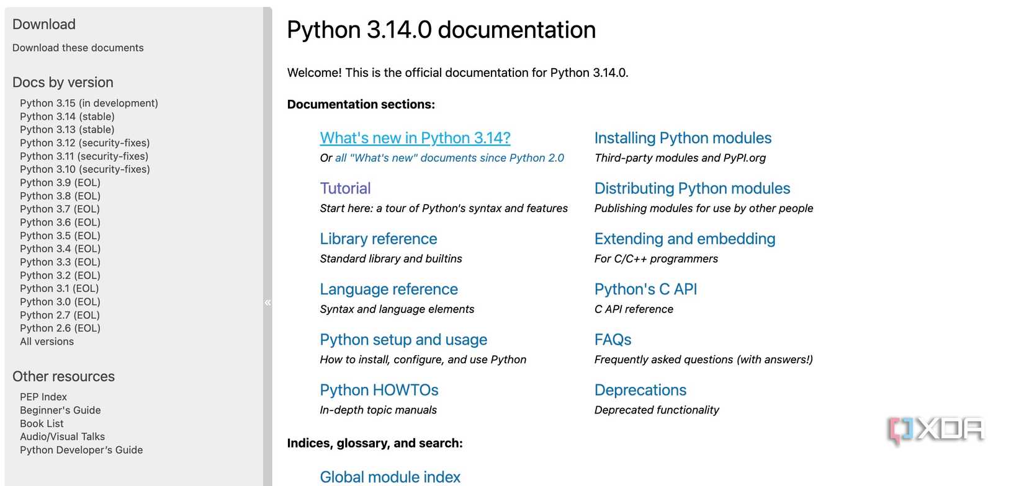Open Python 3.11 (security-fixes) docs
The image size is (1024, 486).
click(x=84, y=156)
